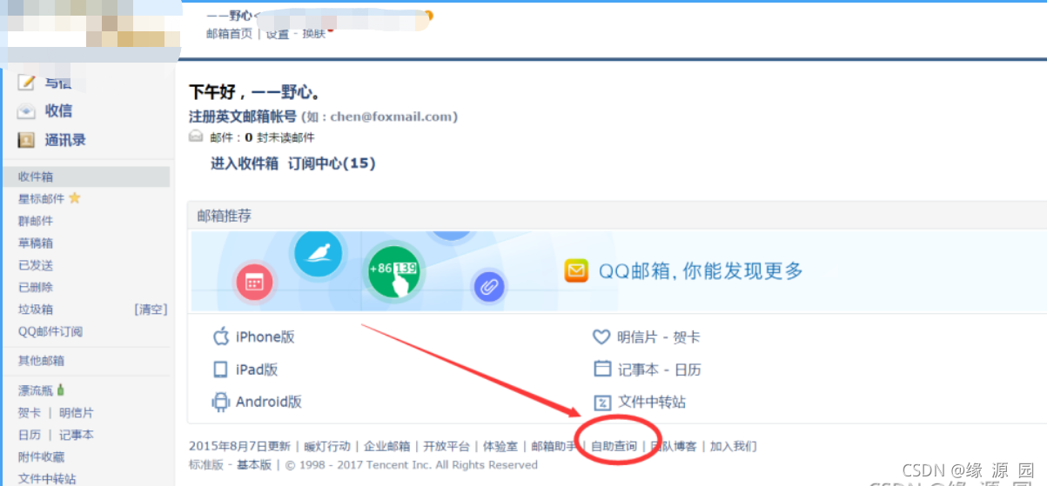Open the 已删除 folder
This screenshot has width=1047, height=486.
tap(36, 287)
